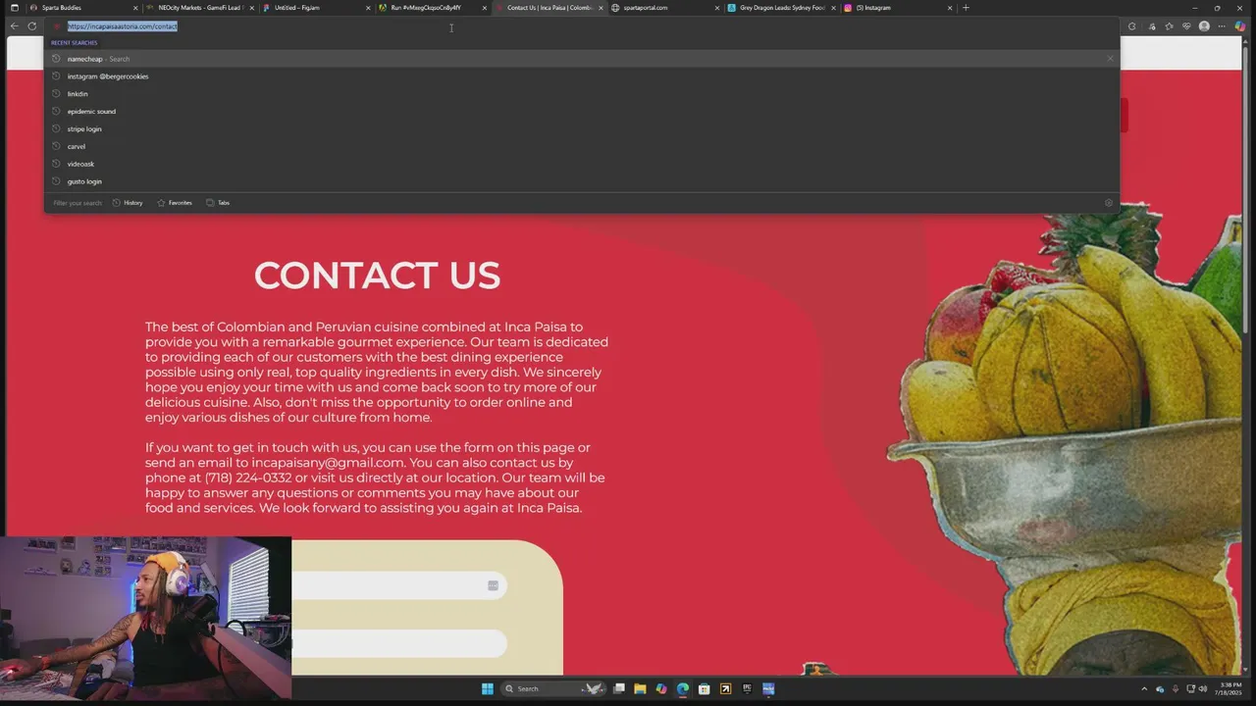This screenshot has height=706, width=1256.
Task: Switch to the spartaportal.com tab
Action: (663, 8)
